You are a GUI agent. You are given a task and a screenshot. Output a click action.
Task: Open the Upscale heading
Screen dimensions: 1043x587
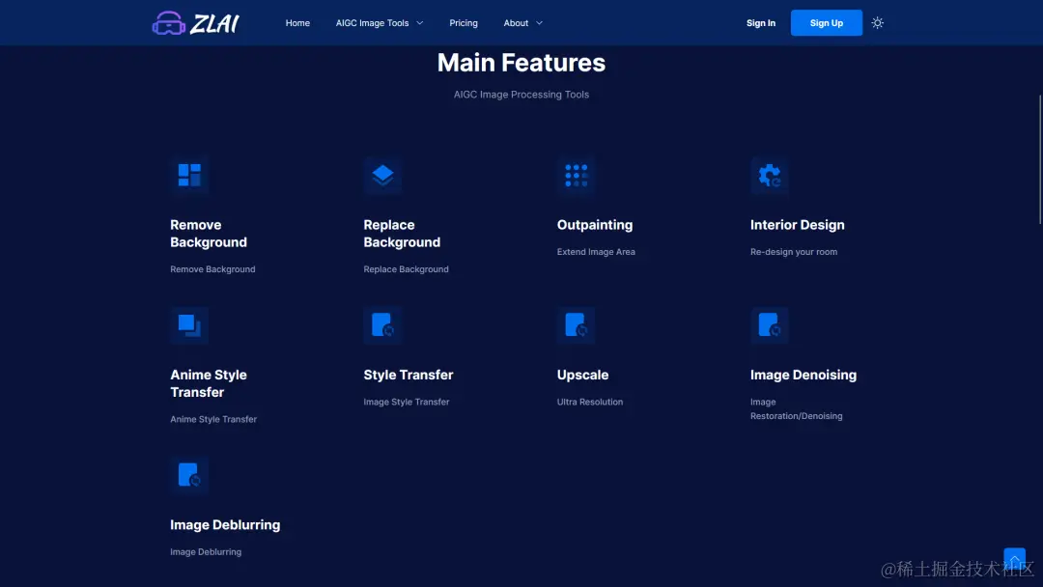coord(582,375)
